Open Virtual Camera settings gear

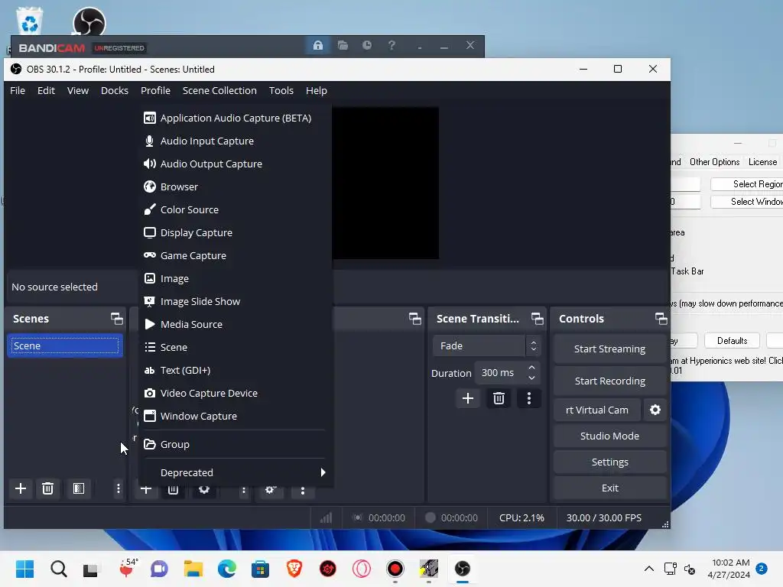coord(655,410)
